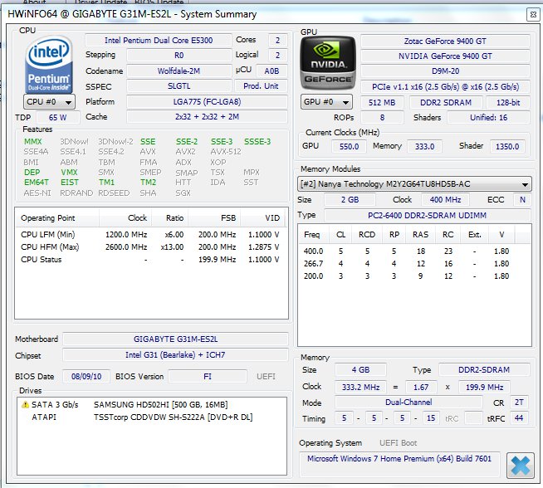Click the PCIe v1.1 x16 bus field
The width and height of the screenshot is (543, 488).
pyautogui.click(x=445, y=86)
